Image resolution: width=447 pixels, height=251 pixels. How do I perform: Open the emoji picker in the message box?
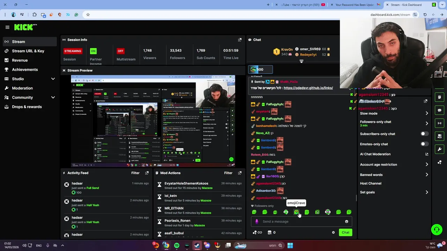click(x=346, y=221)
